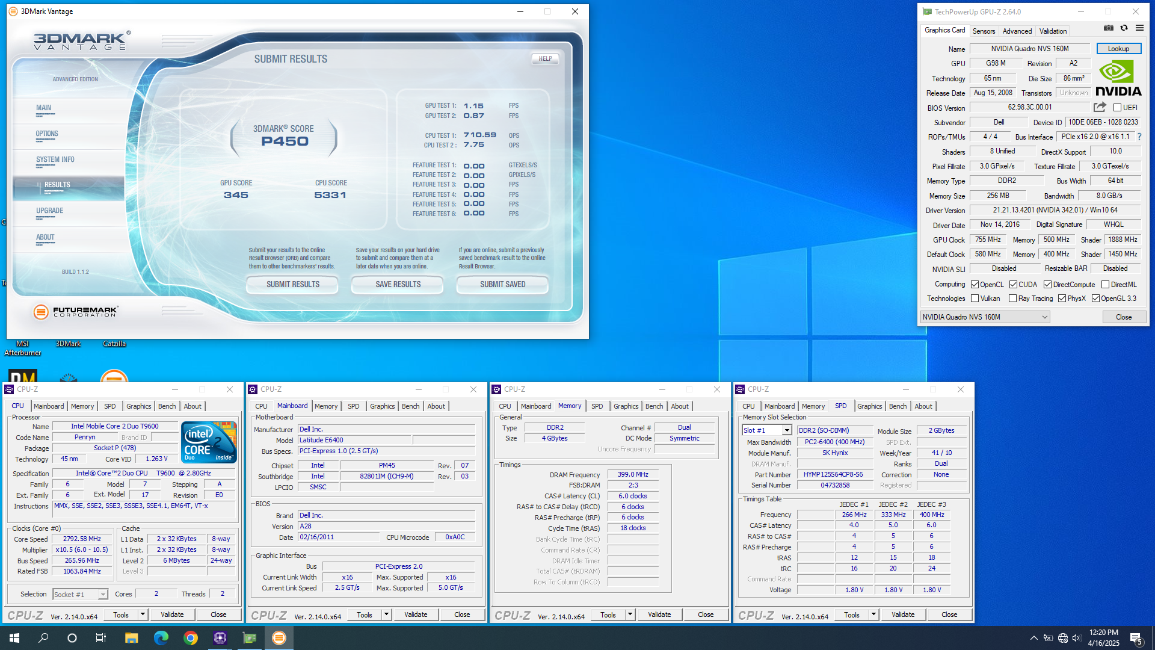Screen dimensions: 1155x650
Task: Open Task View on the taskbar
Action: click(x=101, y=638)
